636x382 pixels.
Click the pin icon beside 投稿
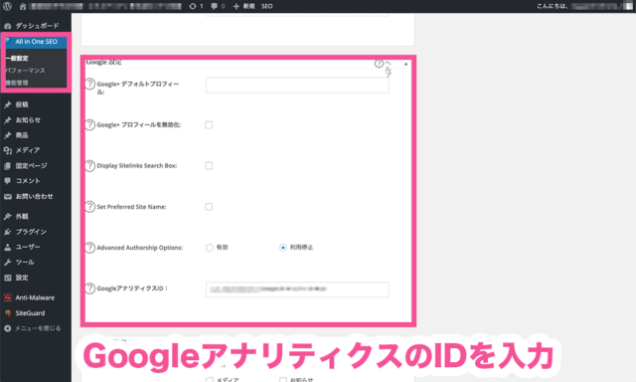tap(7, 104)
